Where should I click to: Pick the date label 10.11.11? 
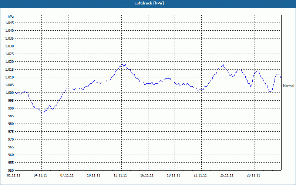(94, 175)
